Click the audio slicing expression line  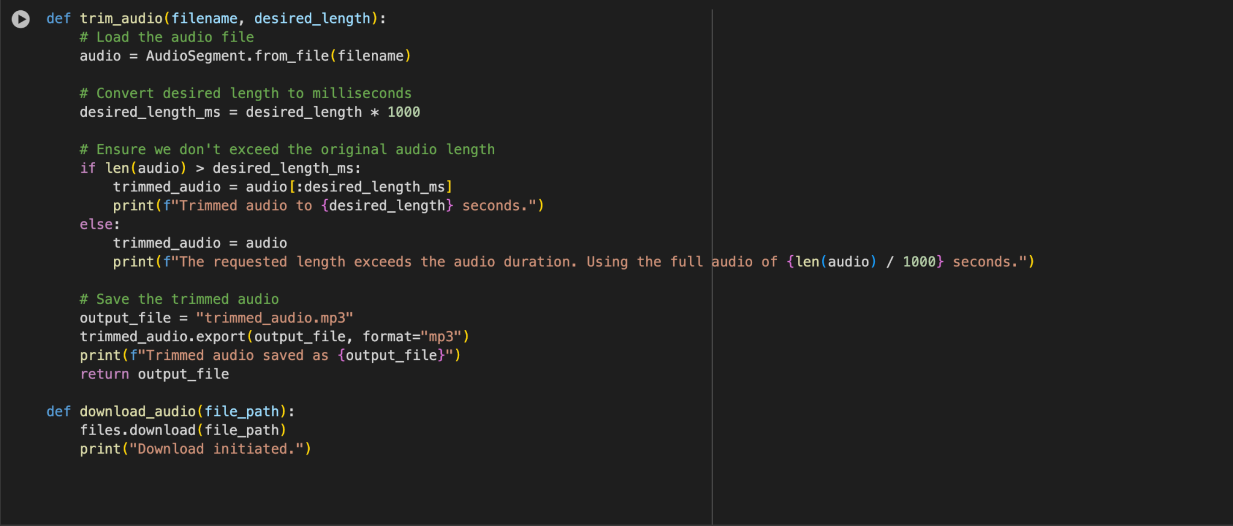(283, 187)
